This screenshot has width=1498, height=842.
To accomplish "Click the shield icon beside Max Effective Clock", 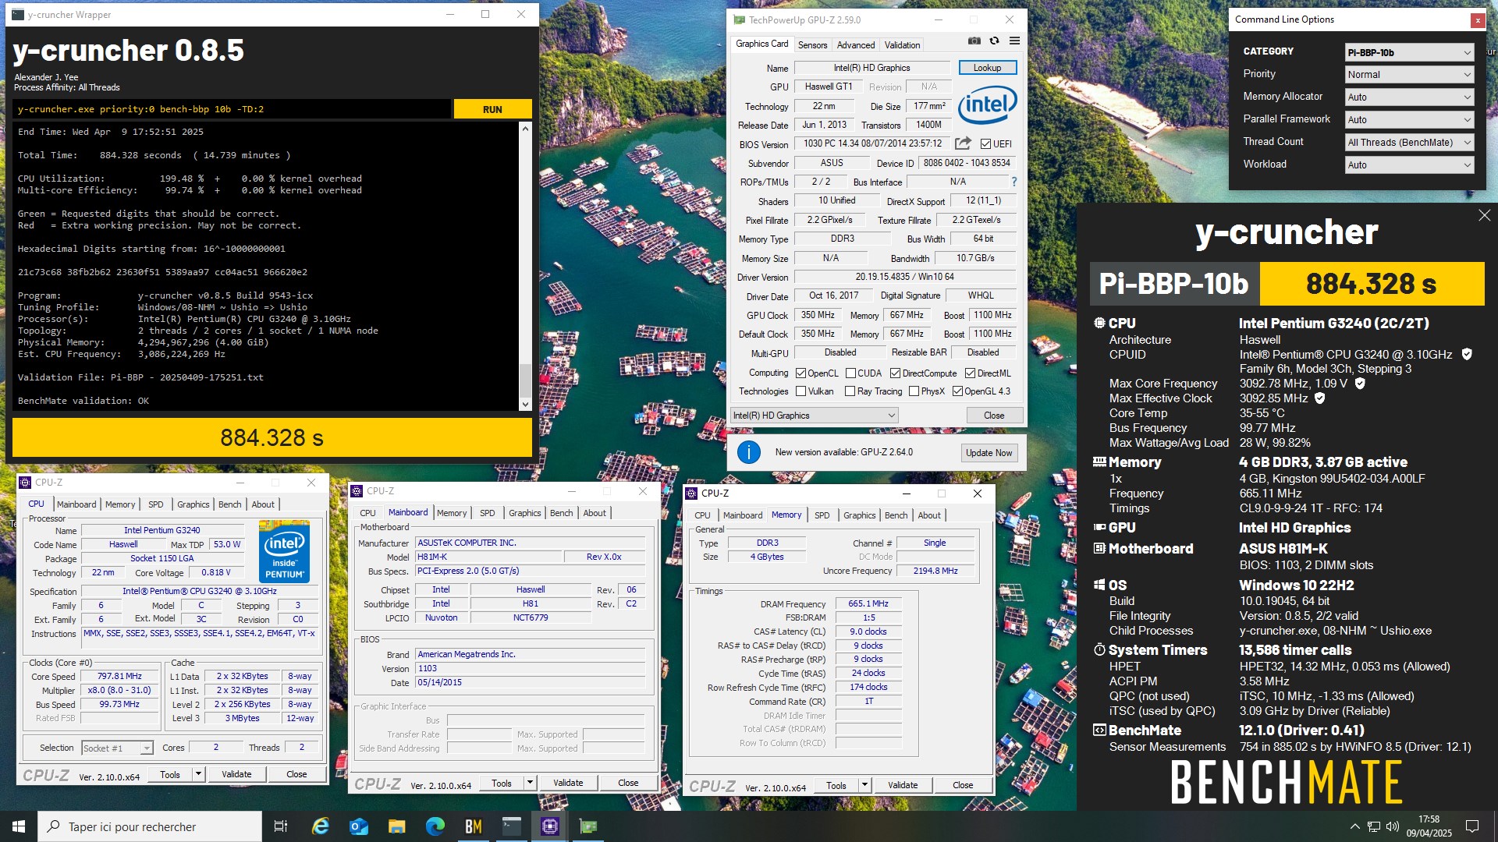I will (1320, 398).
